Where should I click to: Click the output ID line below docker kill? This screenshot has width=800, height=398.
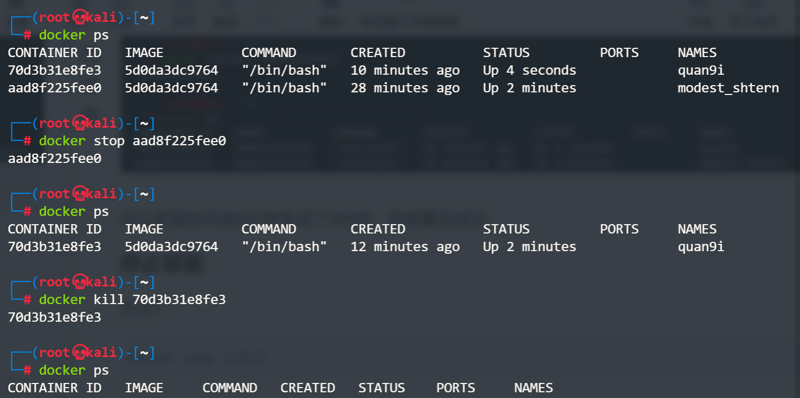coord(55,318)
